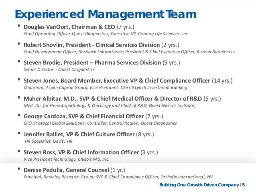Select the Steven Brodie Pharma Services heading
Image resolution: width=256 pixels, height=192 pixels.
point(102,63)
